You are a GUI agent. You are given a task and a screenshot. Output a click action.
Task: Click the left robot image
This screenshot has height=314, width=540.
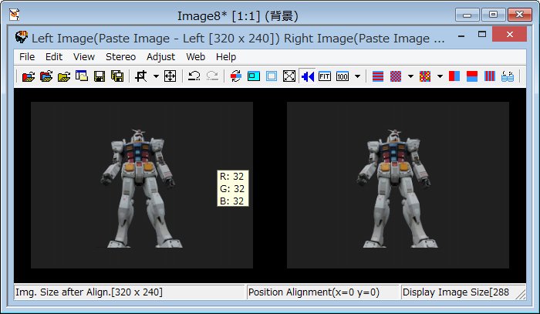coord(141,185)
